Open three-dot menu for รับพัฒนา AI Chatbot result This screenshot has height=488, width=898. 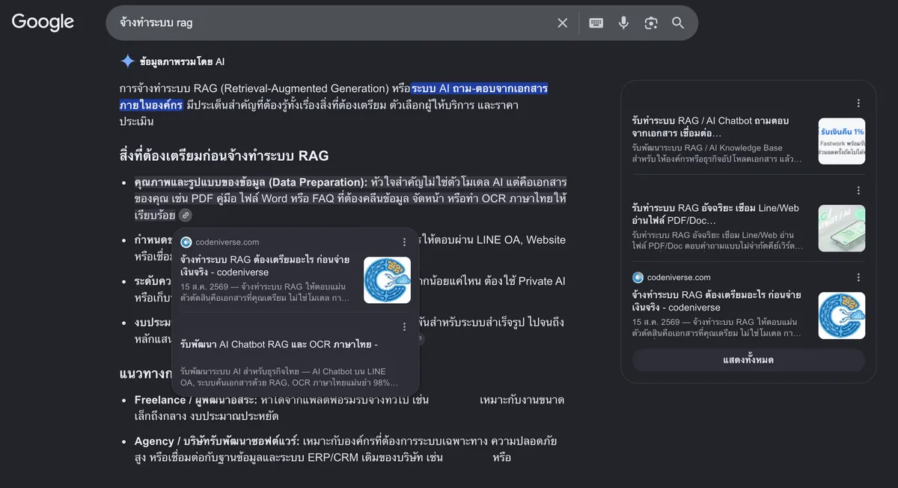(404, 327)
